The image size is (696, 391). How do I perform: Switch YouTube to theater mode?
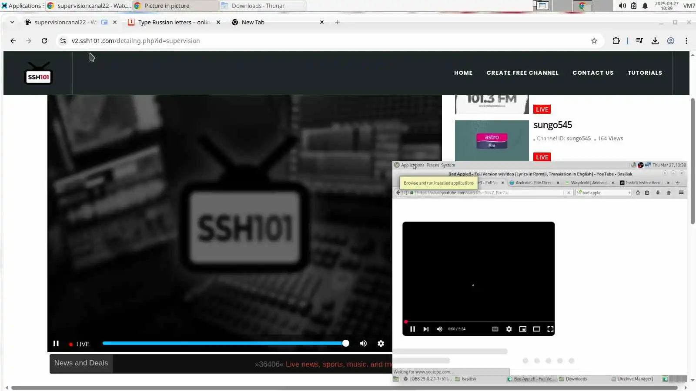point(537,329)
